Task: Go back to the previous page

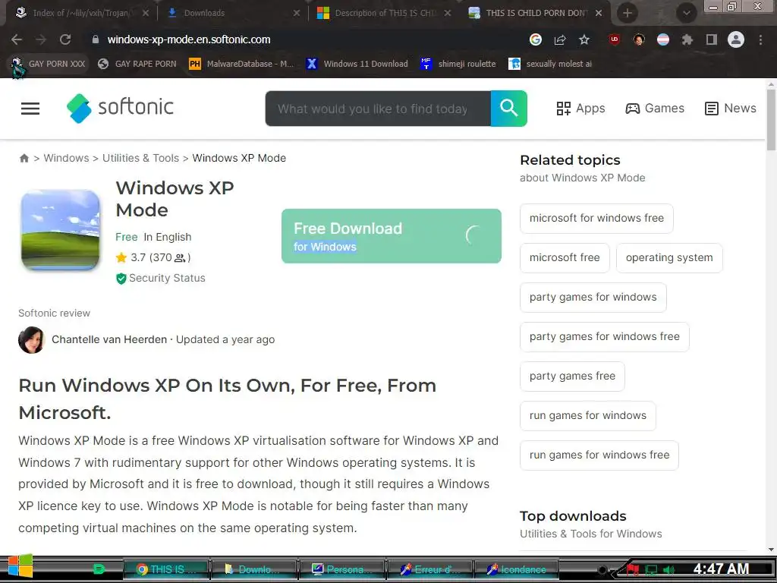Action: [x=17, y=39]
